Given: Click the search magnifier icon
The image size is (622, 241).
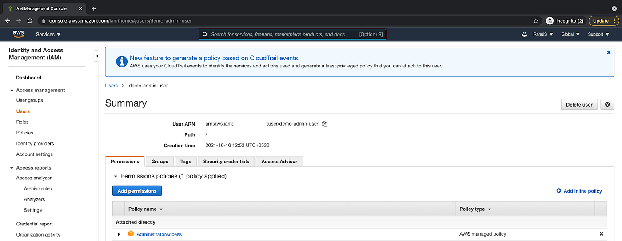Looking at the screenshot, I should (x=205, y=34).
